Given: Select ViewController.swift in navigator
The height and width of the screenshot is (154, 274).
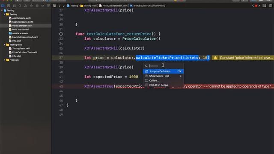Looking at the screenshot, I should [22, 26].
